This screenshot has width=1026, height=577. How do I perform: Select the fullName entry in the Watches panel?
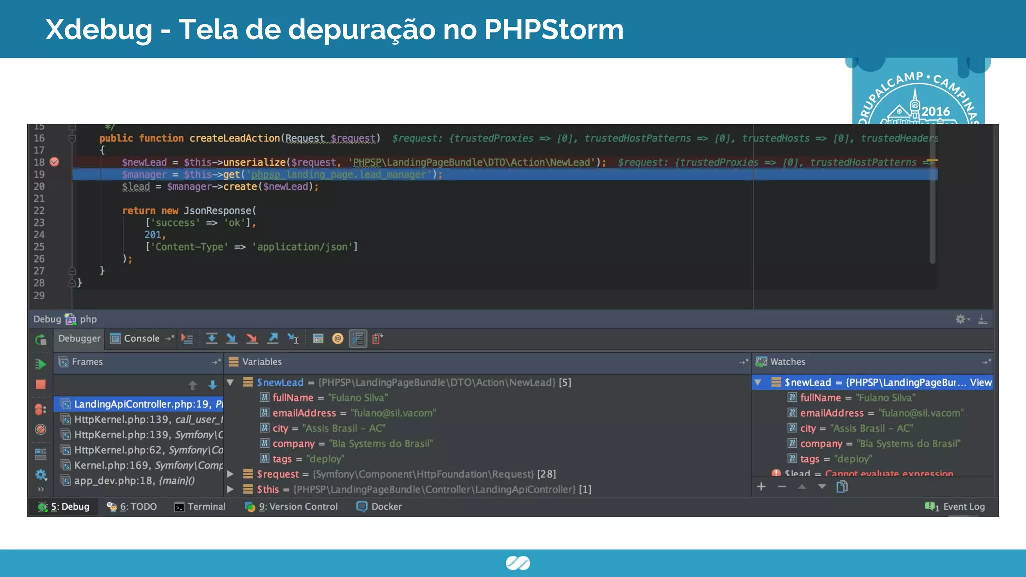click(852, 398)
